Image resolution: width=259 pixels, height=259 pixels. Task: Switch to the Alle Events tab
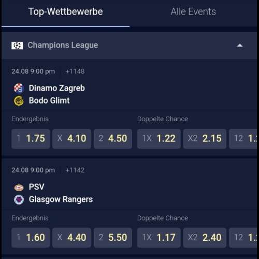[193, 12]
